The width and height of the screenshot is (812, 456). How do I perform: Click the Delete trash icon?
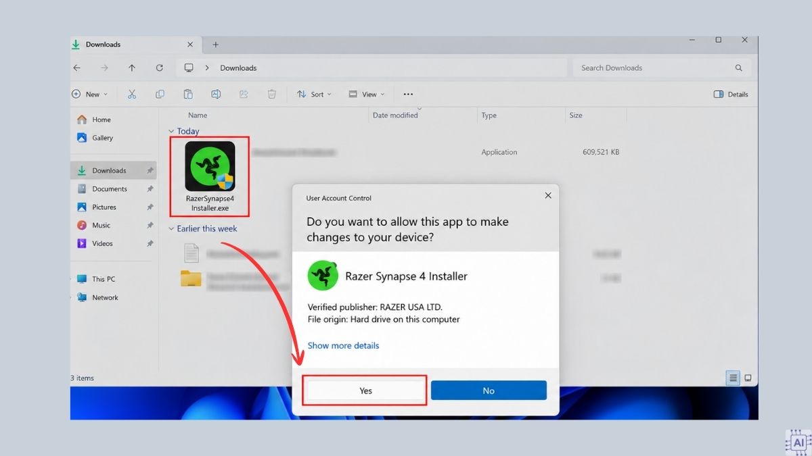coord(271,95)
